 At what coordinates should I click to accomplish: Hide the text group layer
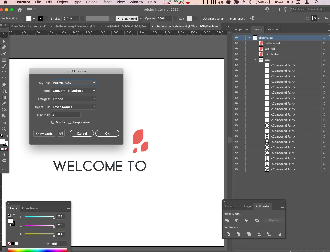pos(236,60)
